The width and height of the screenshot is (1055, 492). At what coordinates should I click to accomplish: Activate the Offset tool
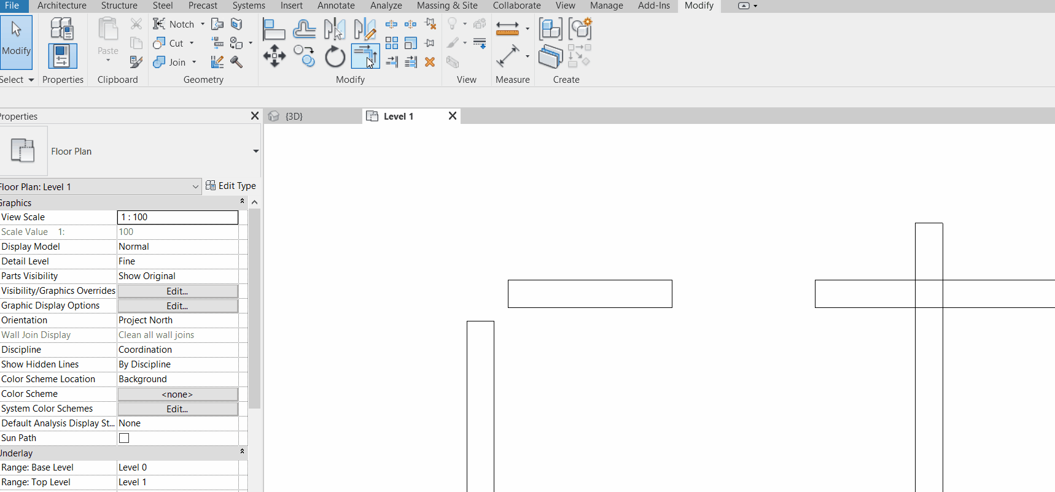pos(305,29)
